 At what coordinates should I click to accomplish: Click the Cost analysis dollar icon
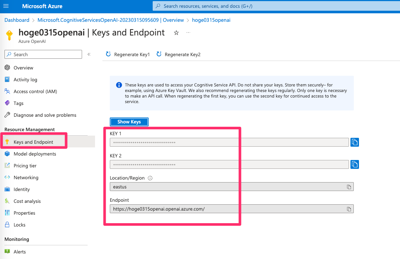click(7, 201)
